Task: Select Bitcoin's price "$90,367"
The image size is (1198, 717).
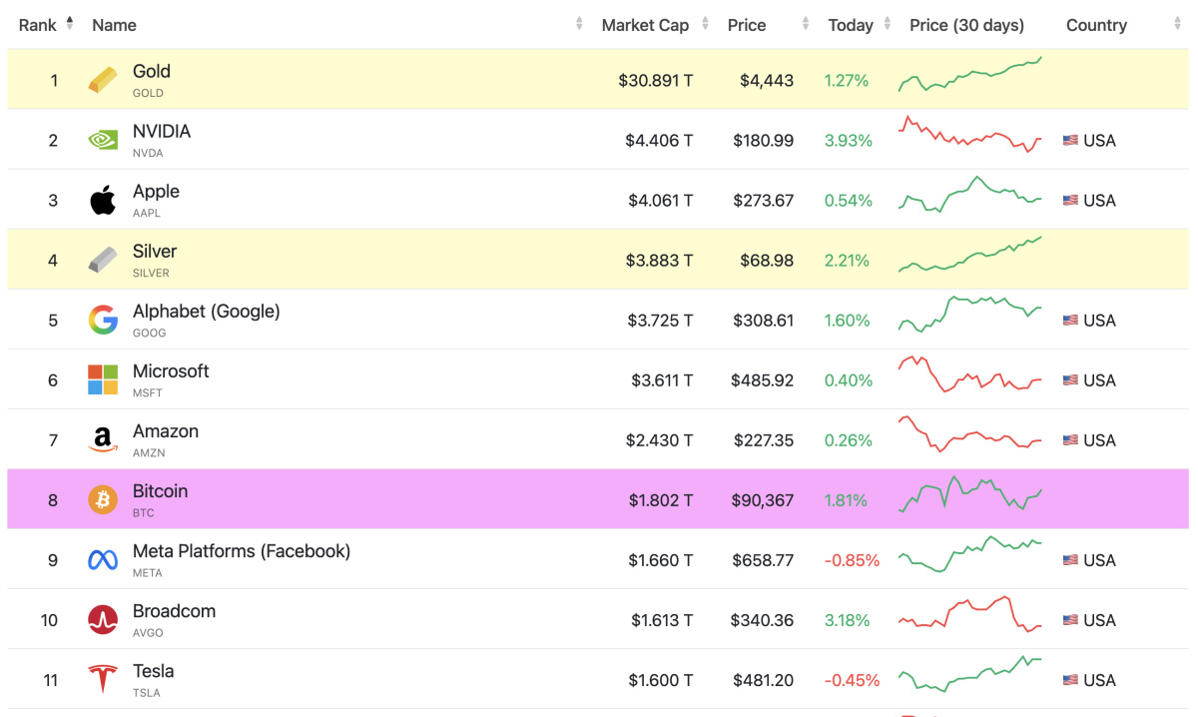Action: pos(763,500)
